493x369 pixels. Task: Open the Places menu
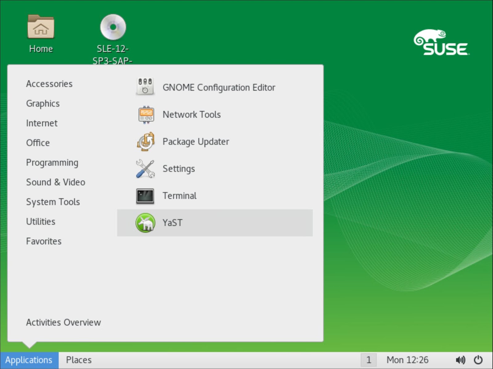pyautogui.click(x=79, y=360)
